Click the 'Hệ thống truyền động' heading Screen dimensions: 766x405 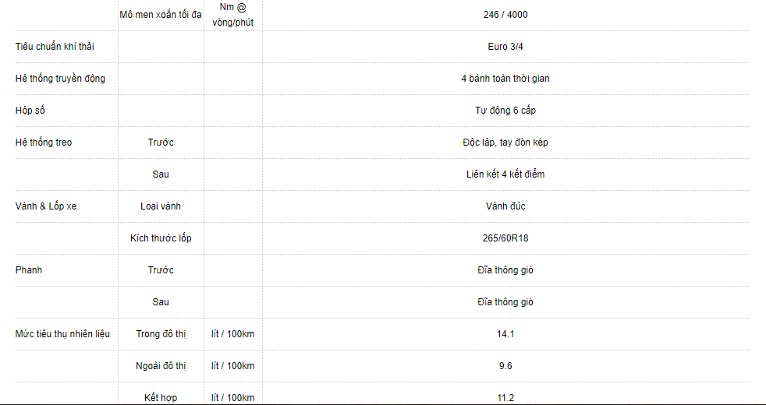click(x=60, y=79)
